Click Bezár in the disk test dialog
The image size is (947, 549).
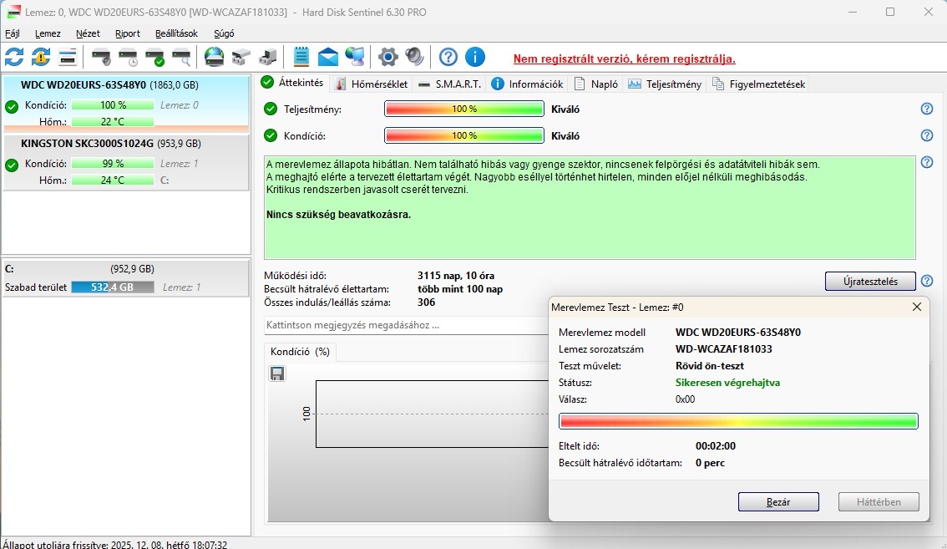(x=778, y=502)
